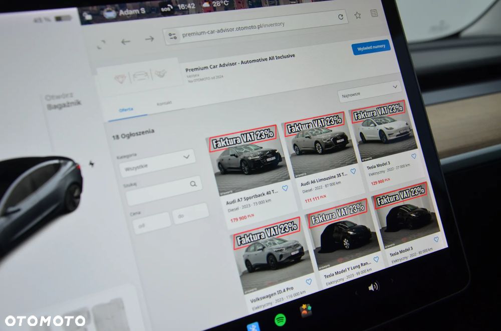This screenshot has width=501, height=331.
Task: Favorite the Audi A6 Limousine listing
Action: pos(353,171)
